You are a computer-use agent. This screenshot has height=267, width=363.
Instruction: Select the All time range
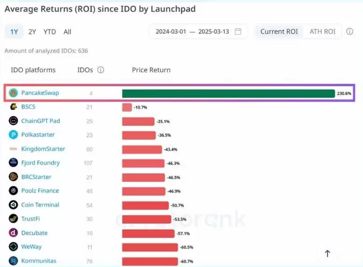click(68, 32)
